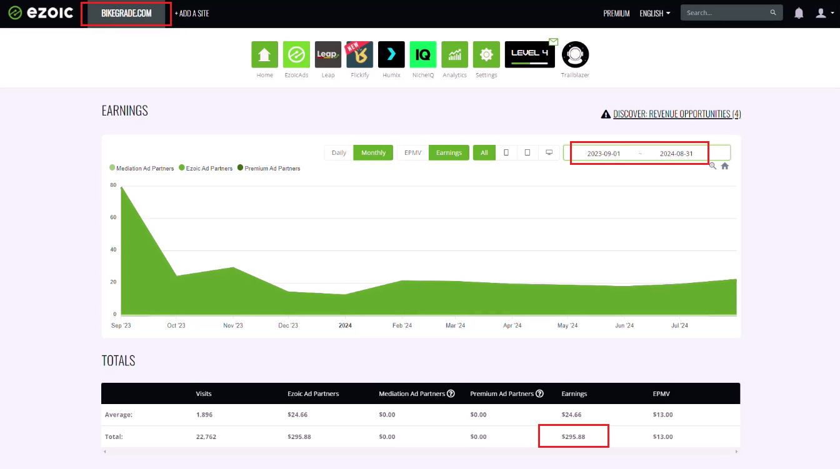Click the search input field
Image resolution: width=840 pixels, height=469 pixels.
coord(725,12)
